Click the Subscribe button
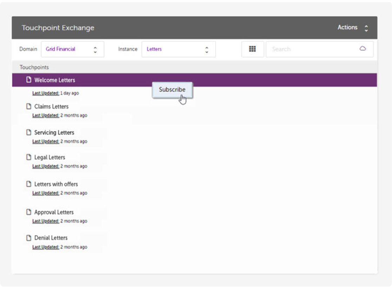 pyautogui.click(x=172, y=90)
